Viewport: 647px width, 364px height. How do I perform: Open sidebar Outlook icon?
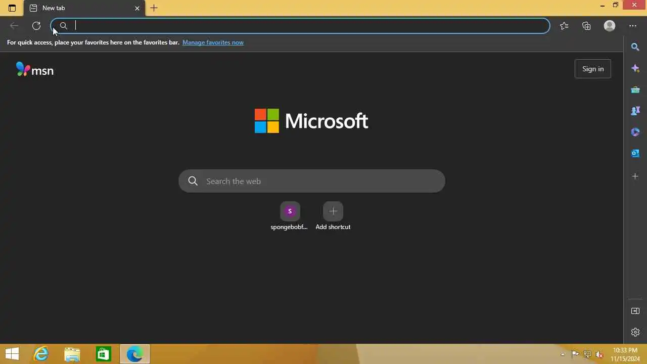point(635,153)
